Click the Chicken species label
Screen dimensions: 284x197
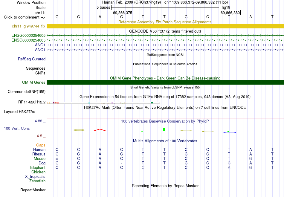[x=38, y=172]
